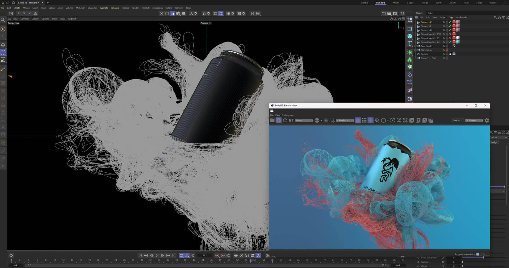
Task: Click the Null object icon in palette
Action: tap(410, 20)
